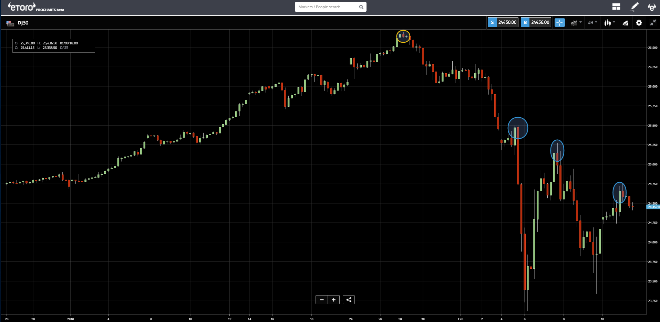Image resolution: width=660 pixels, height=322 pixels.
Task: Click the current price label 24,452
Action: (x=653, y=207)
